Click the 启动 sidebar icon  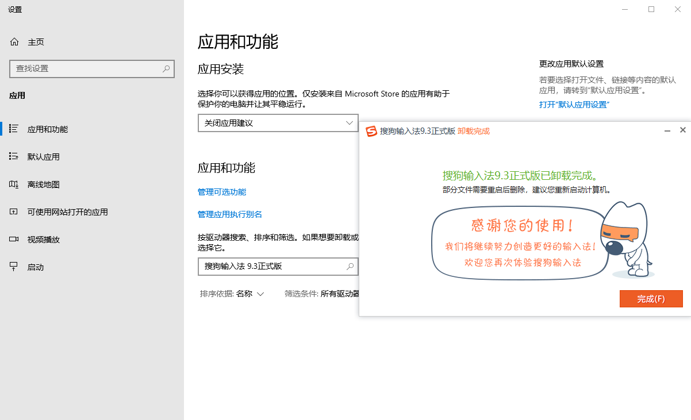click(x=14, y=267)
